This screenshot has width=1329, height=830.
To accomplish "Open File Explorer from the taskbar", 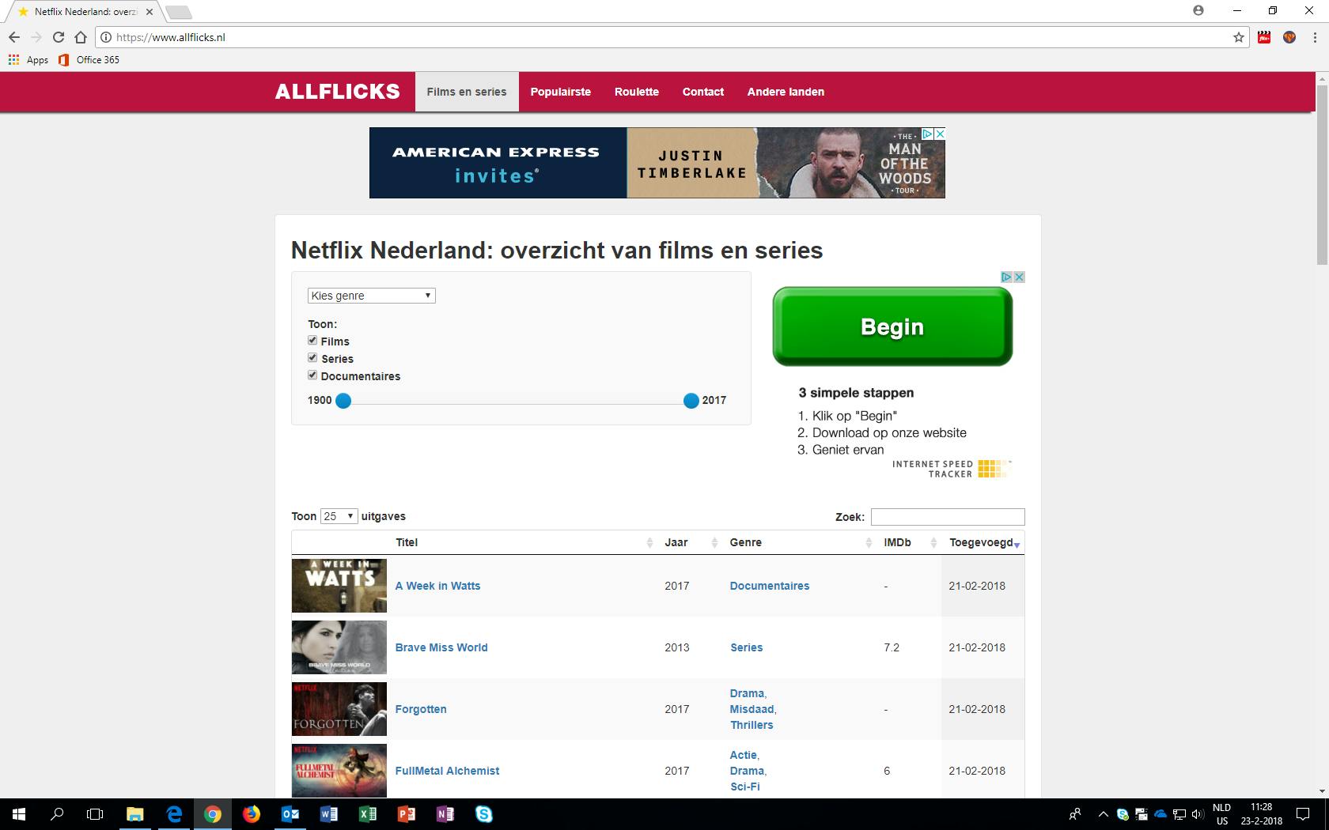I will [x=135, y=813].
